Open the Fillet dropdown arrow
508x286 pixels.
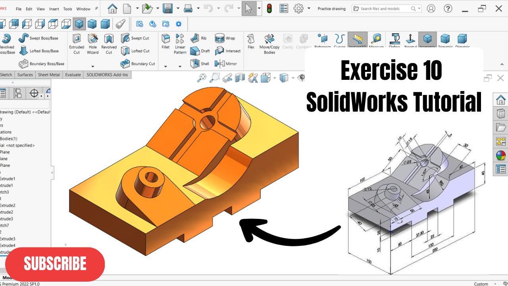click(x=165, y=66)
